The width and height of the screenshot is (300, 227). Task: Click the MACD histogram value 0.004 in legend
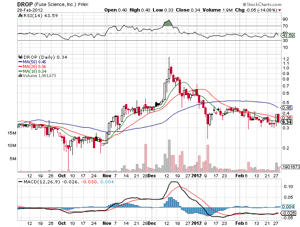(107, 182)
